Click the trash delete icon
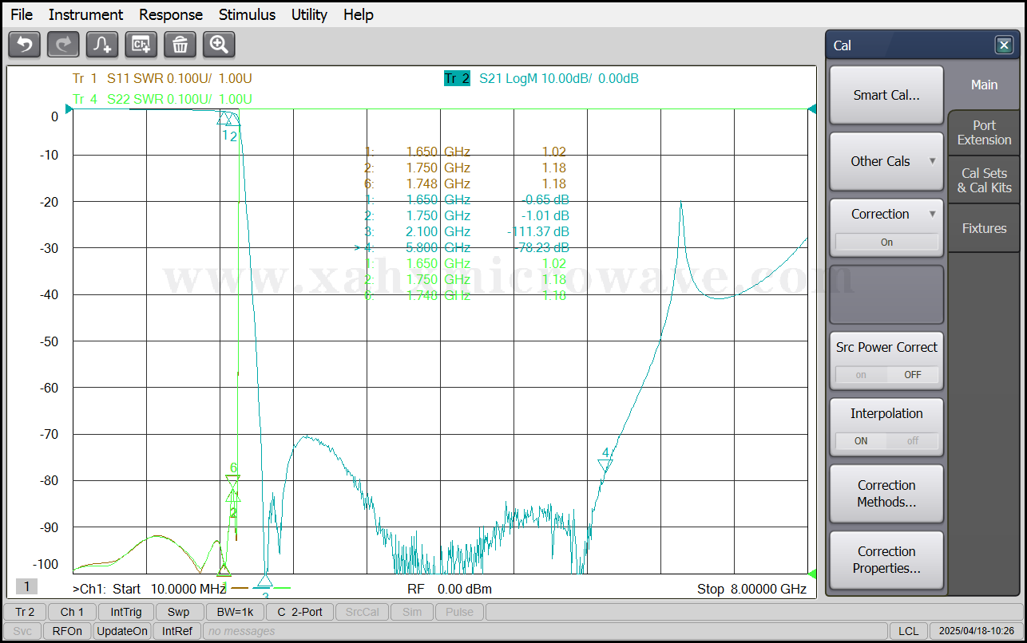 pyautogui.click(x=180, y=45)
